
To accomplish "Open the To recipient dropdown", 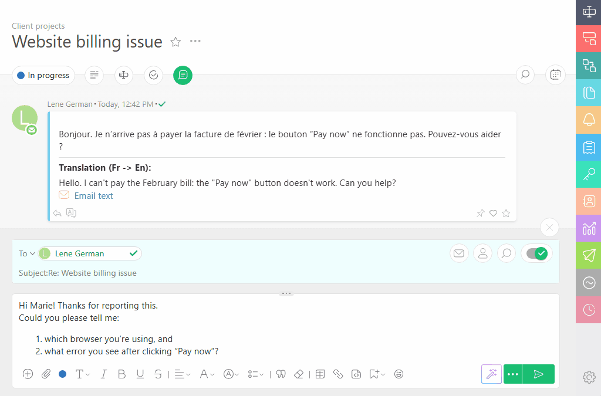I will [x=26, y=253].
